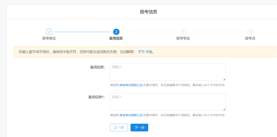Screen dimensions: 277x137
Task: Open 报考单位网报公告 link under 备用信息 field
Action: click(x=131, y=85)
